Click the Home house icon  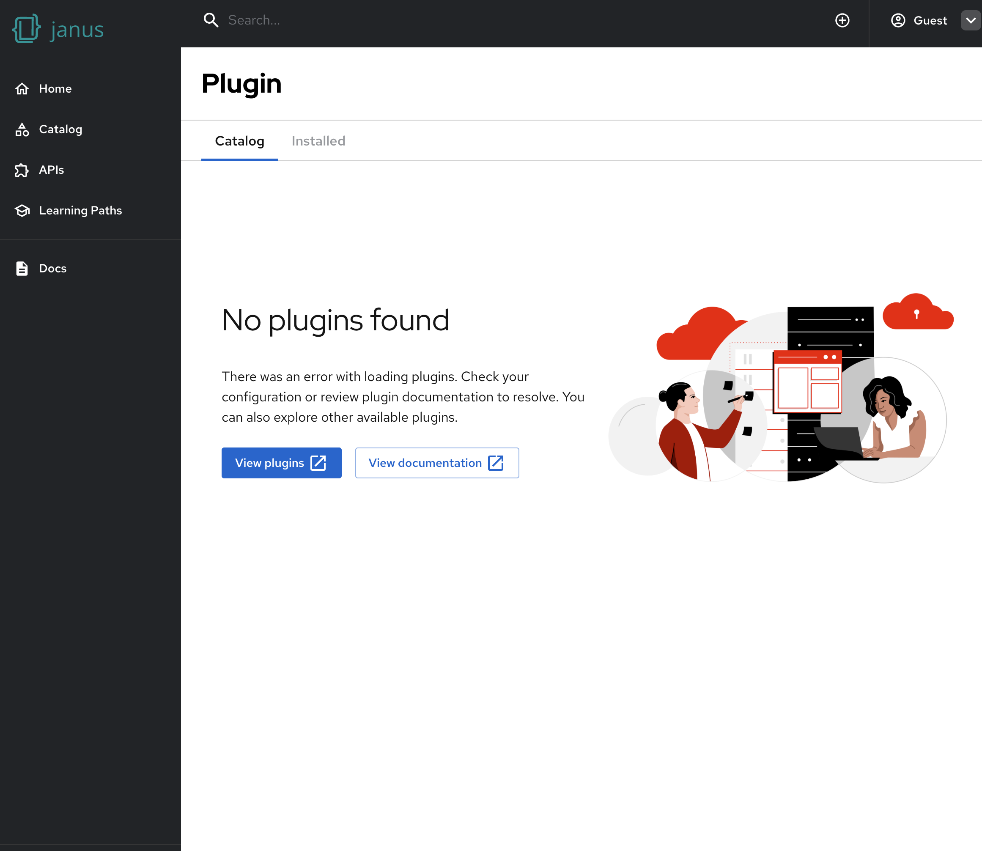22,89
